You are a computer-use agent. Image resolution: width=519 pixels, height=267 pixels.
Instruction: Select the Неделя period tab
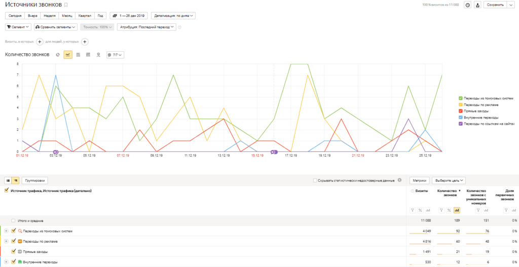pyautogui.click(x=50, y=16)
